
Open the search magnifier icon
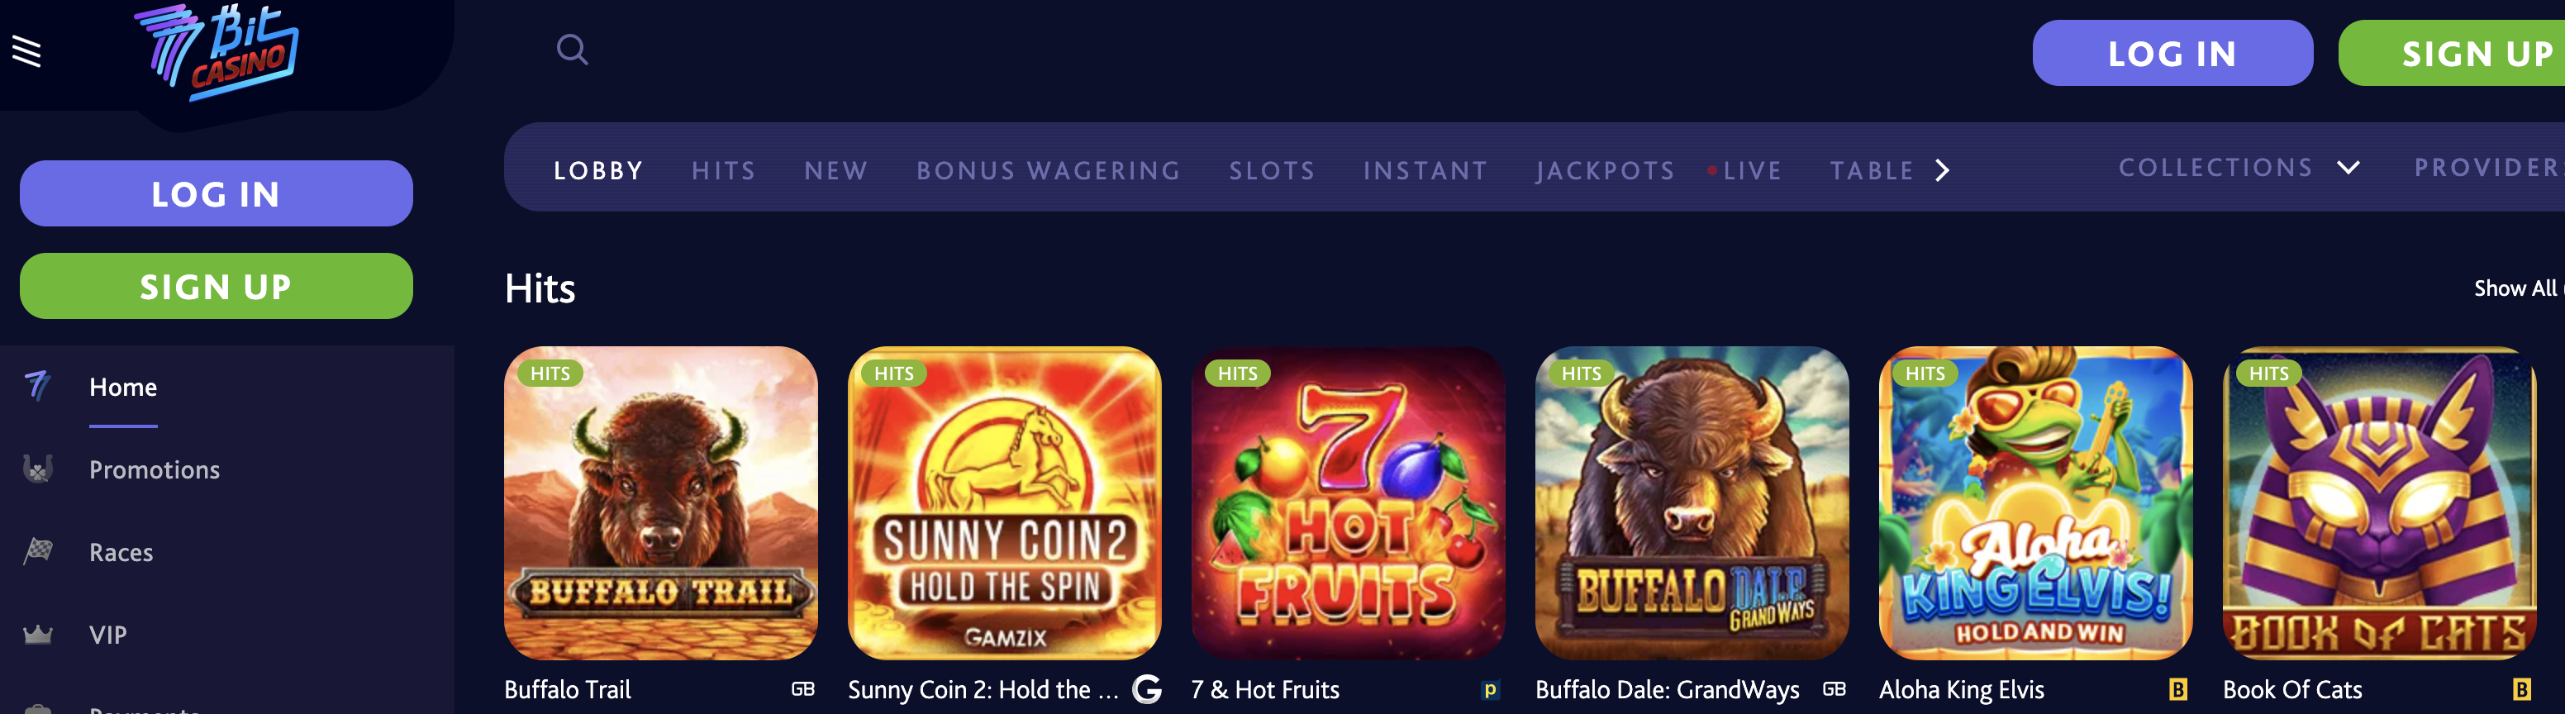point(572,49)
